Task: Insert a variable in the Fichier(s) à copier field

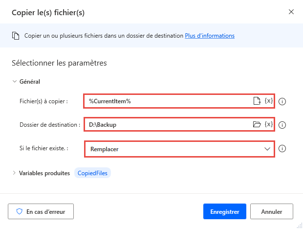Action: (x=268, y=101)
